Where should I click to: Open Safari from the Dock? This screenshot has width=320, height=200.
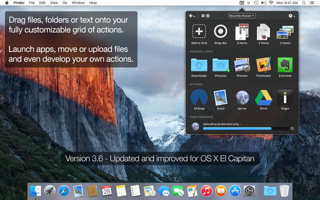[64, 191]
